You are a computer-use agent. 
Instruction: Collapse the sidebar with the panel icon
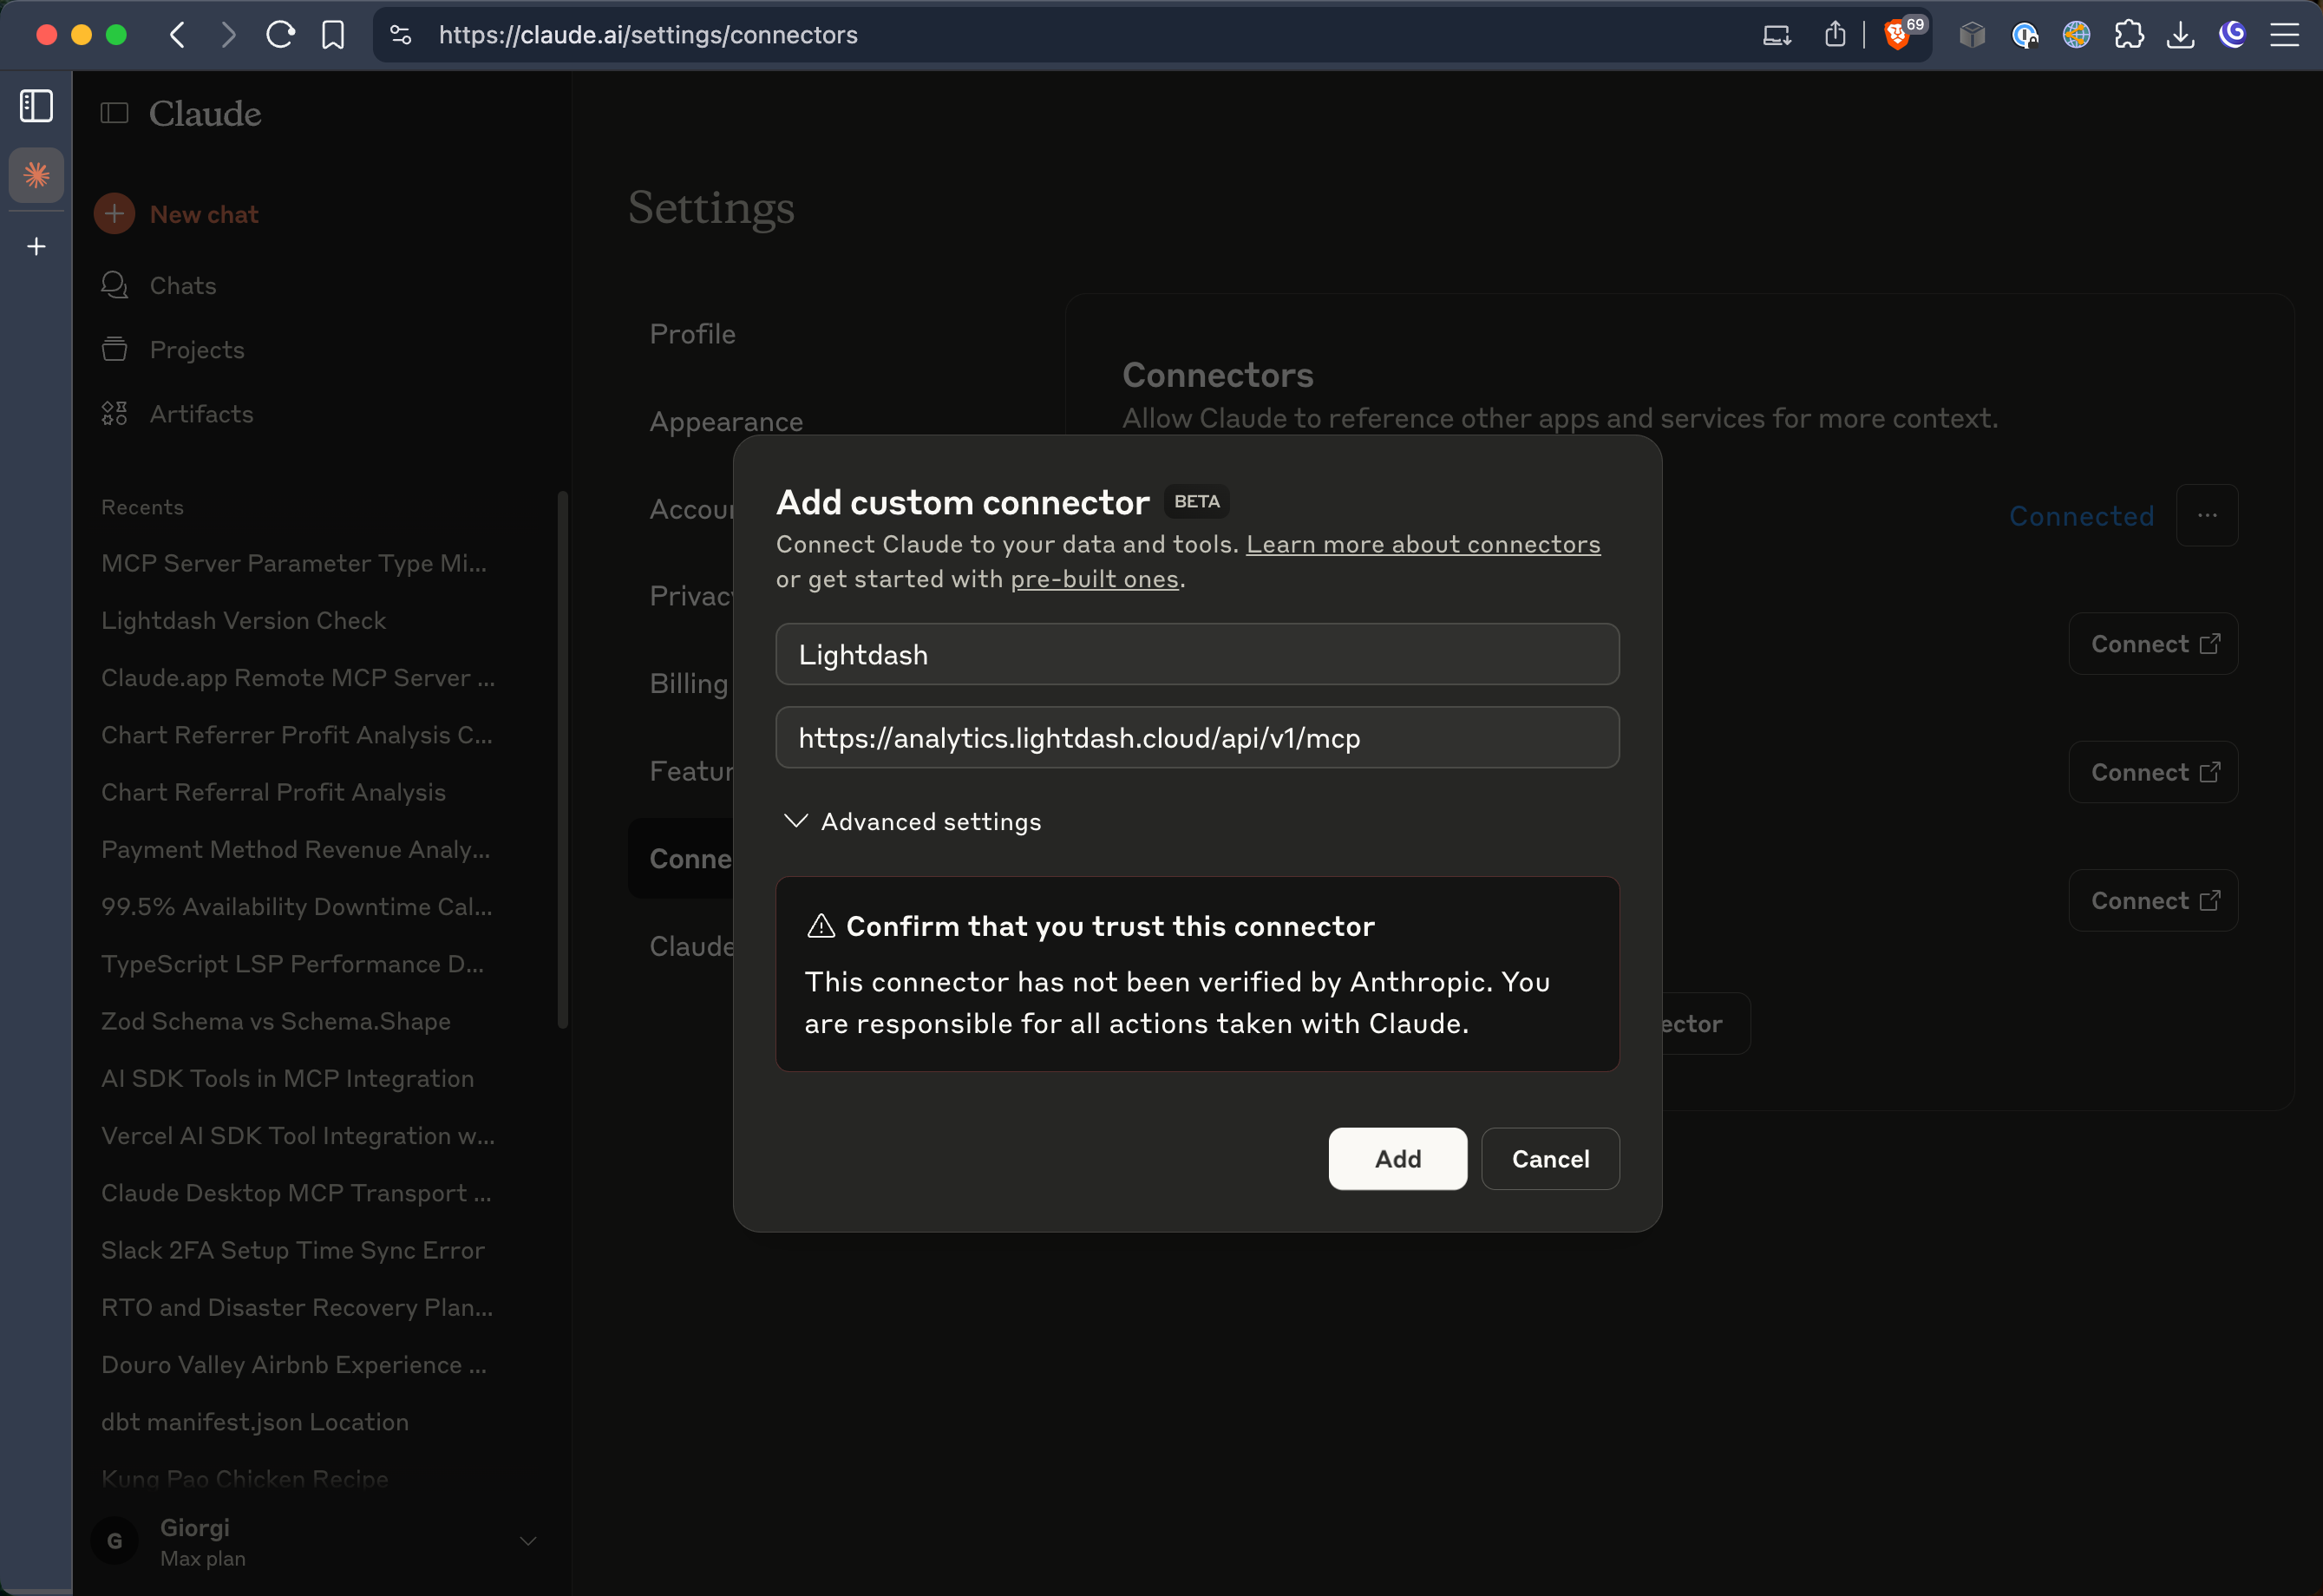pyautogui.click(x=35, y=105)
